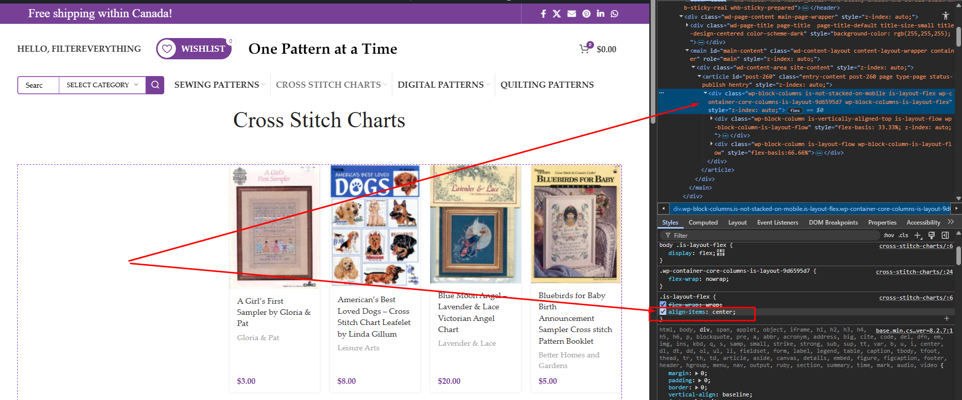Screen dimensions: 962x400
Task: Click the email envelope icon in top bar
Action: click(x=572, y=14)
